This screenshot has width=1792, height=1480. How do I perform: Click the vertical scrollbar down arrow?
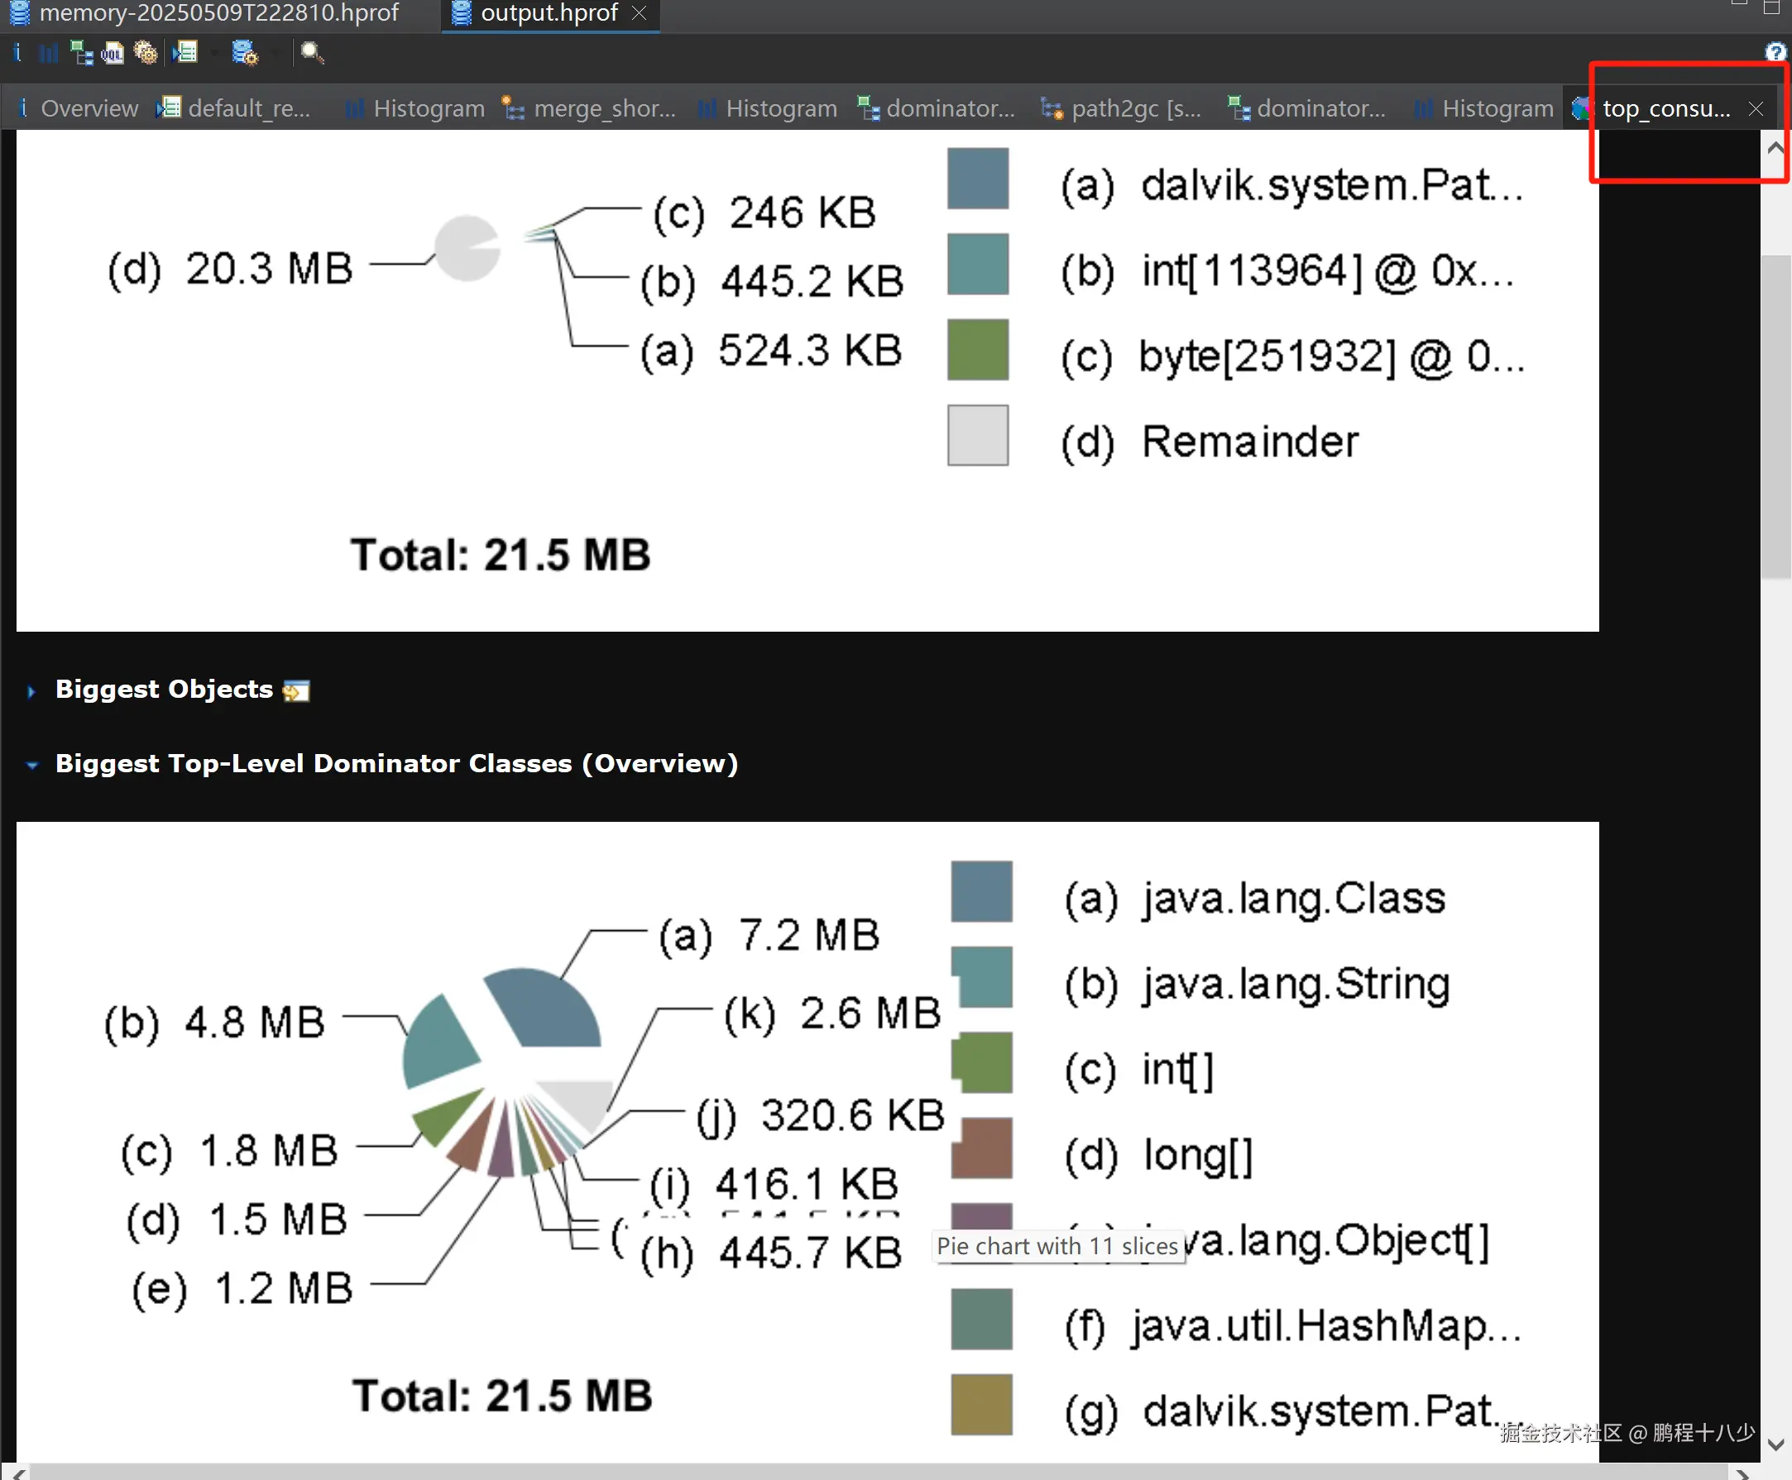[x=1775, y=1444]
